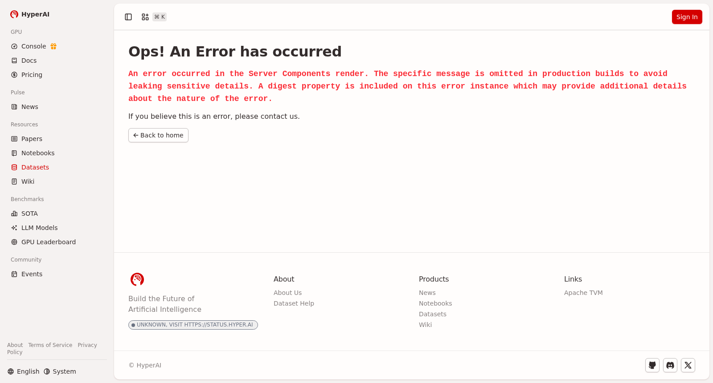713x383 pixels.
Task: Click the LLM Models sparkle icon
Action: [x=14, y=228]
